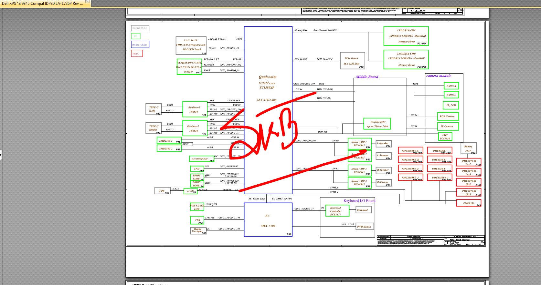Click the TYPE-C (Right) connector block

click(154, 128)
